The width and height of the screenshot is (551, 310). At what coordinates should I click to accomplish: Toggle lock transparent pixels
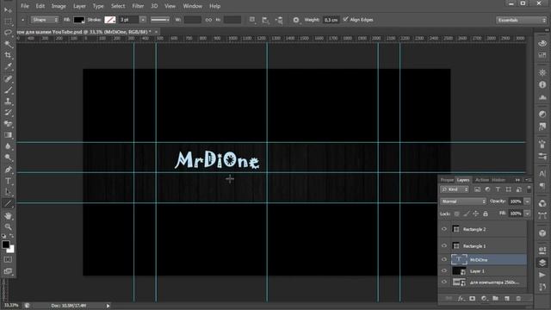pyautogui.click(x=457, y=214)
